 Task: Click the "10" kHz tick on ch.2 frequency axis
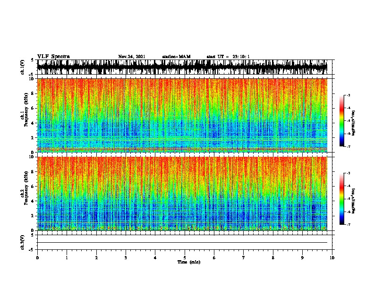click(x=32, y=157)
